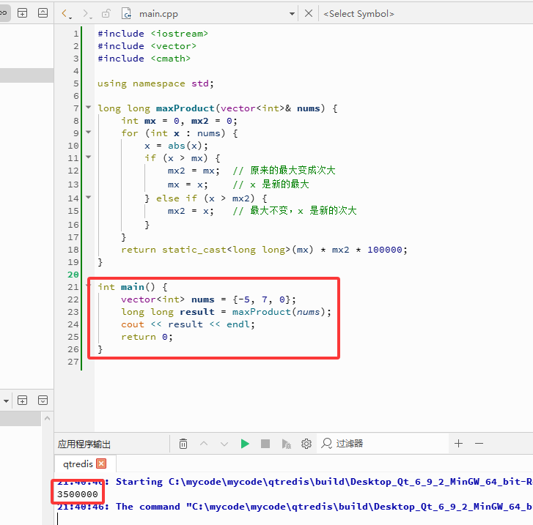
Task: Open the main.cpp open documents dropdown
Action: point(292,14)
